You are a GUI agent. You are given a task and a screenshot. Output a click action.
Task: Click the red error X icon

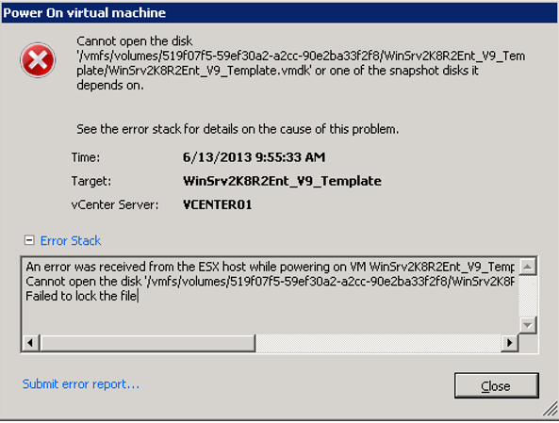[38, 60]
